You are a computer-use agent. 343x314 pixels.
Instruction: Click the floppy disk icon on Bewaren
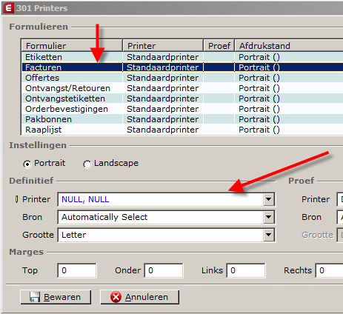pyautogui.click(x=35, y=297)
